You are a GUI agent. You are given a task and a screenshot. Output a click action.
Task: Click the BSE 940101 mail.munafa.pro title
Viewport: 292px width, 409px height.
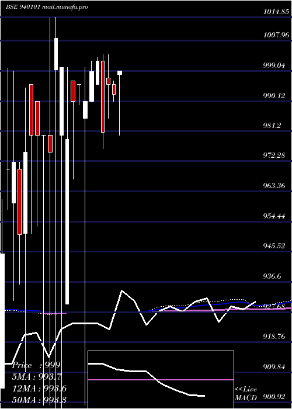click(47, 7)
